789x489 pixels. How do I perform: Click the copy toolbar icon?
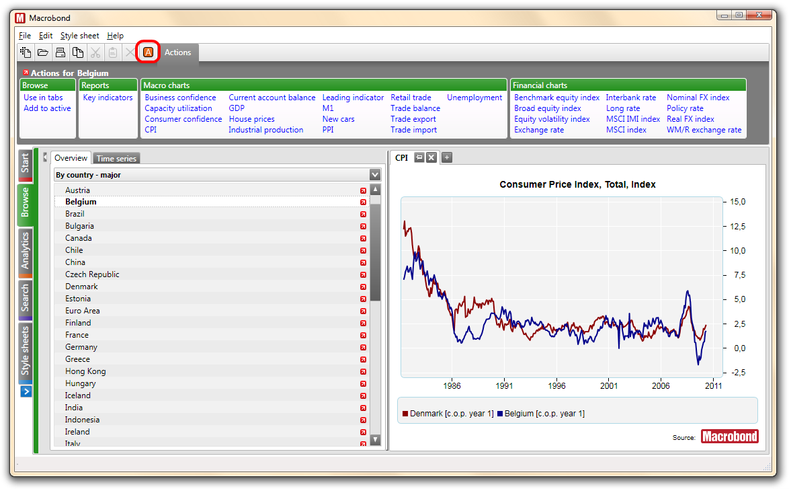pos(78,52)
